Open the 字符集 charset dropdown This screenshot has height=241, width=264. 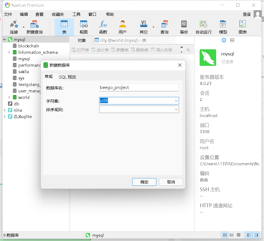[176, 101]
